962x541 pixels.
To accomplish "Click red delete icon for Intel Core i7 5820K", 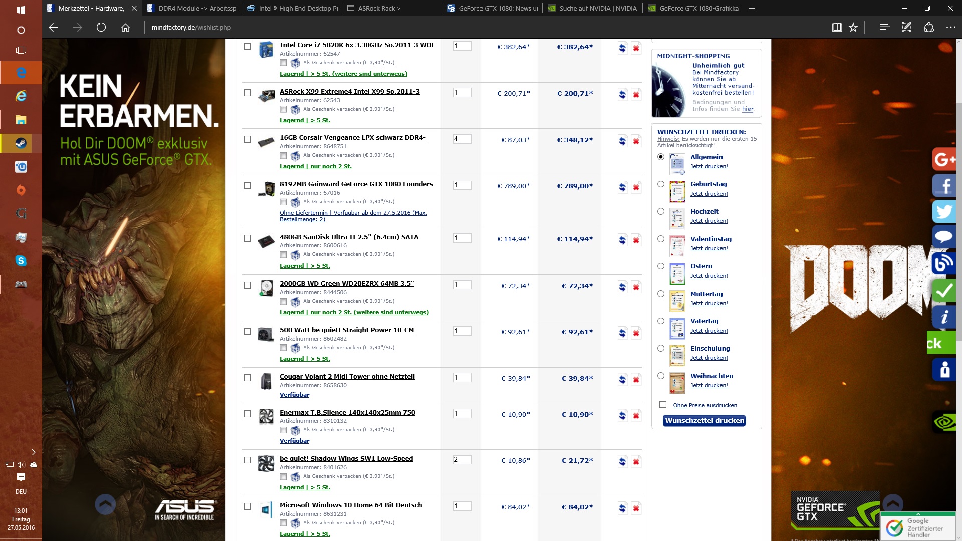I will (636, 48).
